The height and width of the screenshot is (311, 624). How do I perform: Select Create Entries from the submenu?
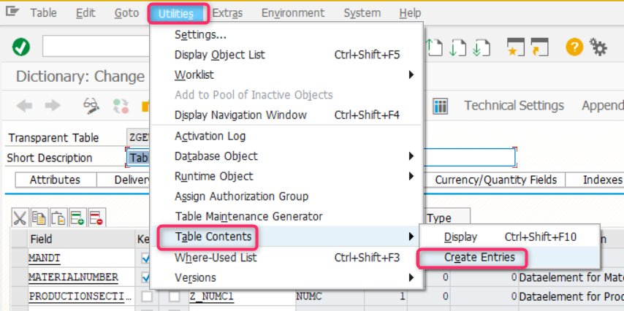pos(479,257)
